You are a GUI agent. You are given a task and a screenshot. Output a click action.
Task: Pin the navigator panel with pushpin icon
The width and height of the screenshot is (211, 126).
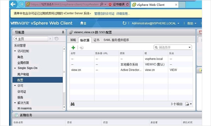tap(63, 32)
